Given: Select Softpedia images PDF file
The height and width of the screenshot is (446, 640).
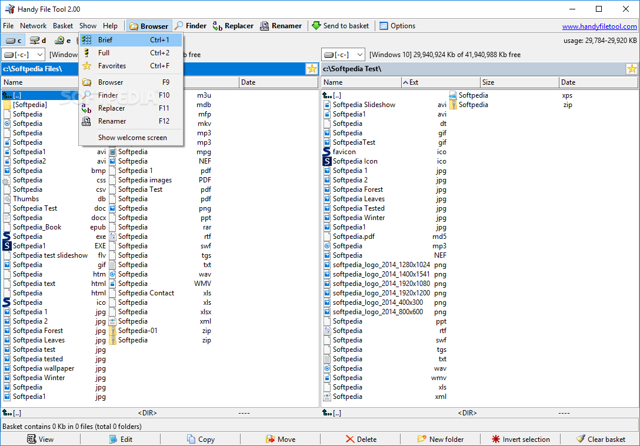Looking at the screenshot, I should tap(160, 179).
